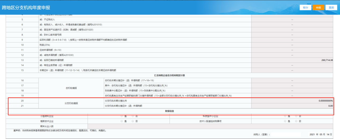Reset the form using the 重置 button
Image resolution: width=340 pixels, height=139 pixels.
(x=331, y=7)
